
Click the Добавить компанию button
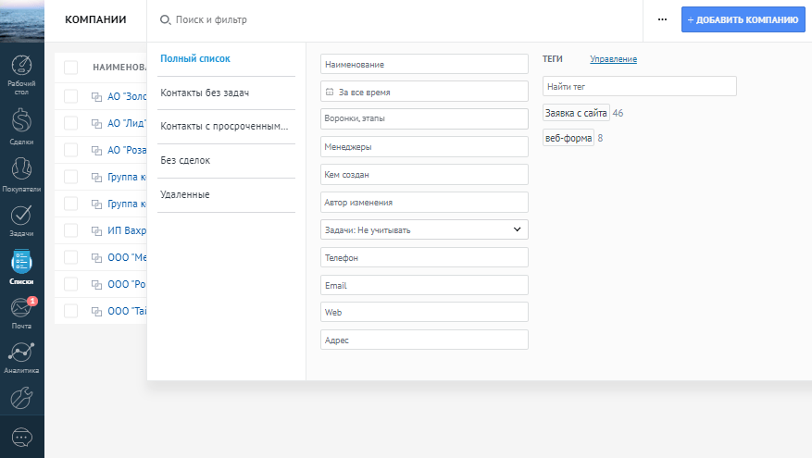coord(743,19)
